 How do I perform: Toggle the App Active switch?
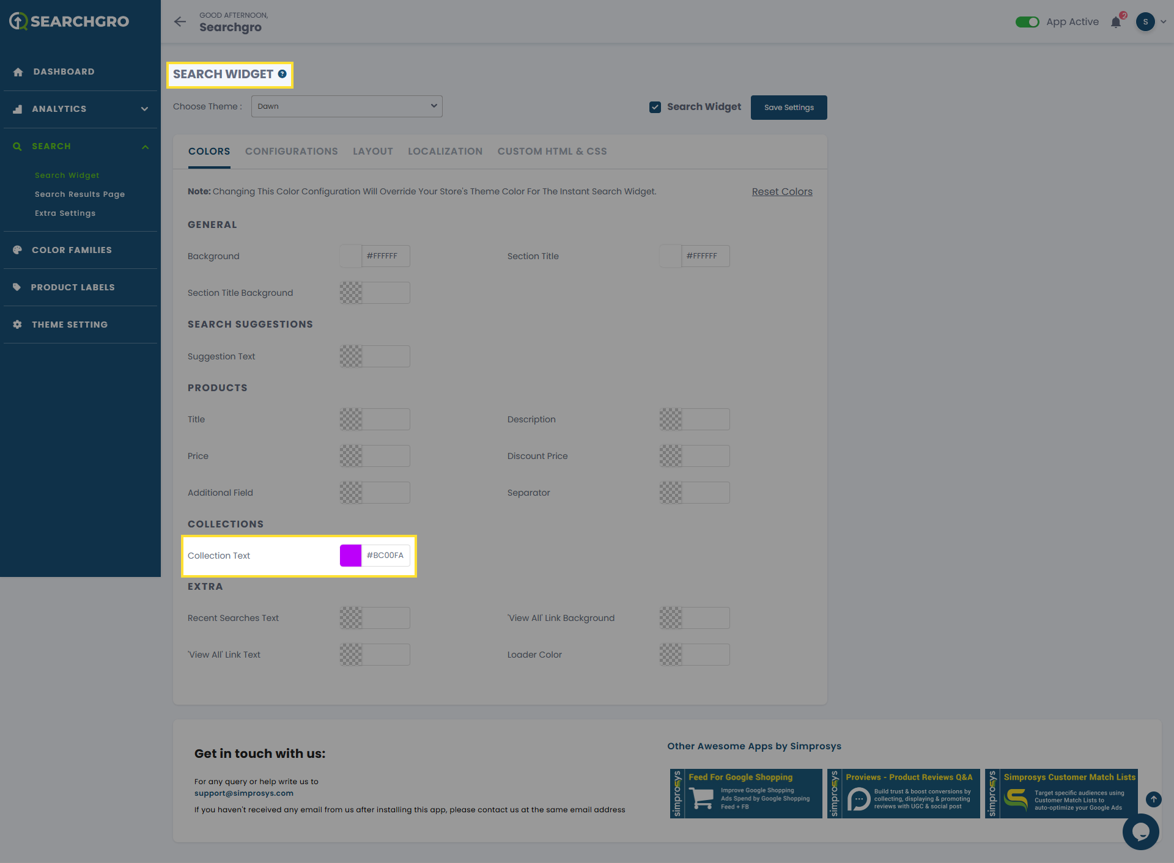click(1027, 22)
